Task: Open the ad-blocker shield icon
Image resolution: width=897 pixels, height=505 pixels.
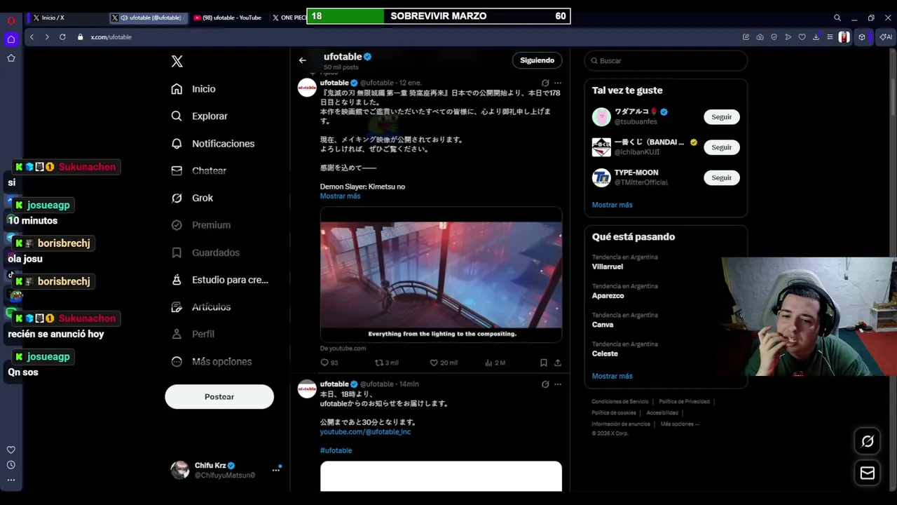Action: click(x=774, y=37)
